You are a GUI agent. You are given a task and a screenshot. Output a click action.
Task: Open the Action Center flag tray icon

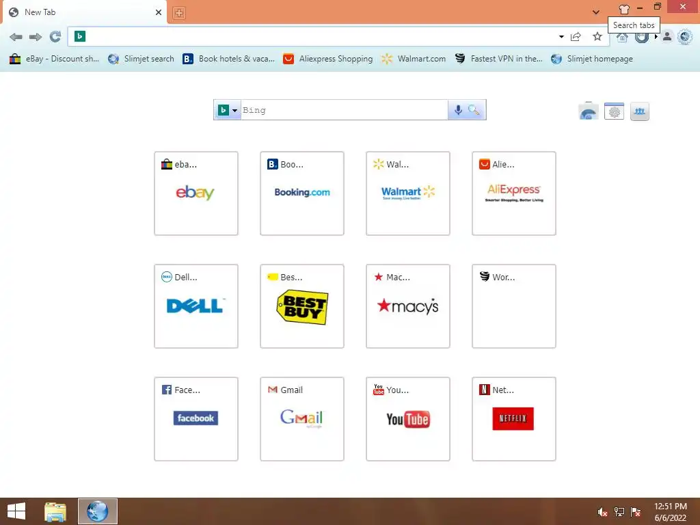pos(636,512)
